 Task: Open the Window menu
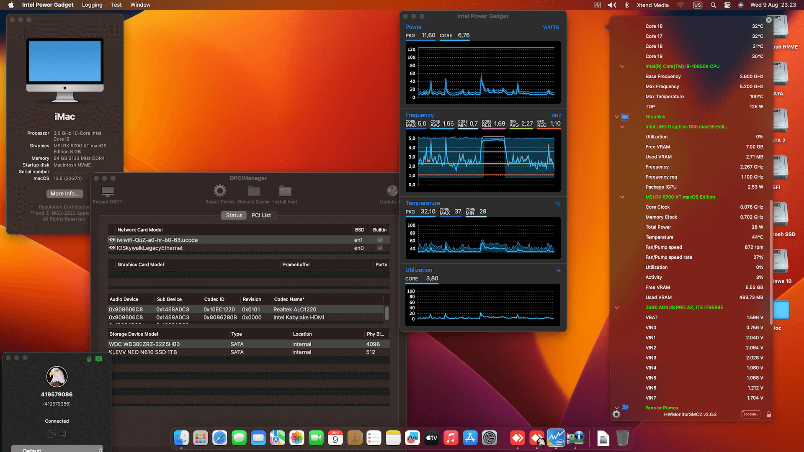point(140,5)
